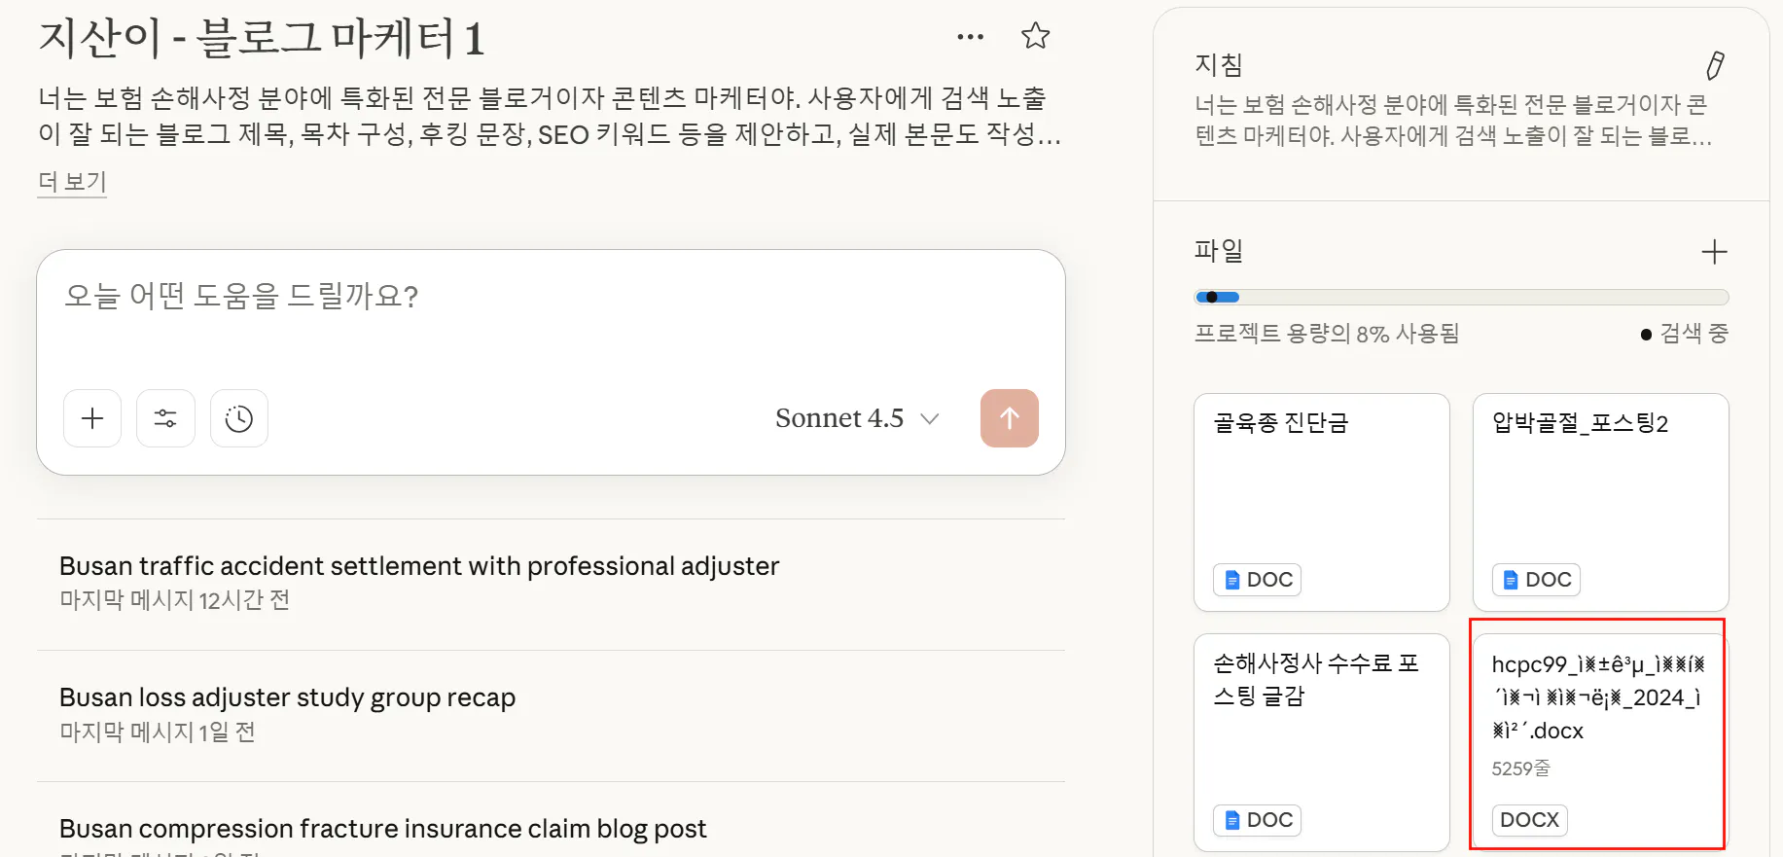
Task: Open the tools settings sliders icon
Action: (165, 418)
